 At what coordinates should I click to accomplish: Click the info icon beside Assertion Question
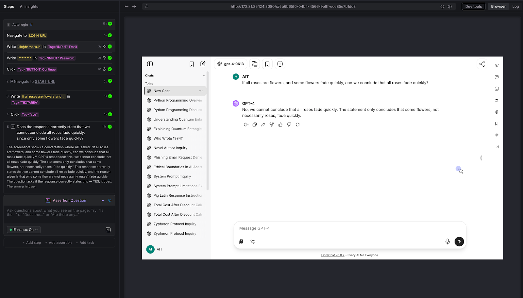pos(110,200)
